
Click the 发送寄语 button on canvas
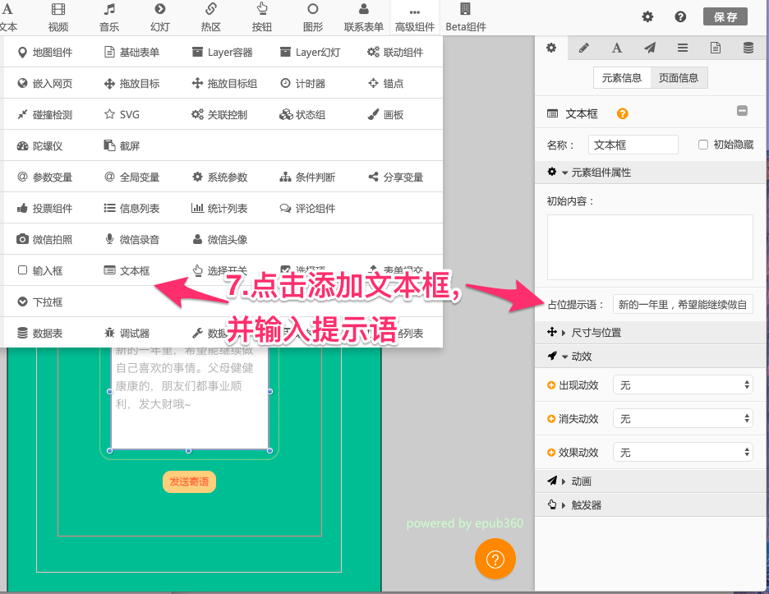click(x=189, y=482)
